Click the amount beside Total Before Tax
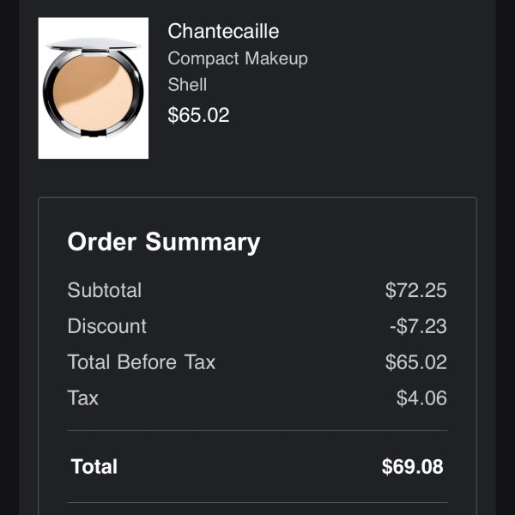515x515 pixels. click(x=415, y=362)
